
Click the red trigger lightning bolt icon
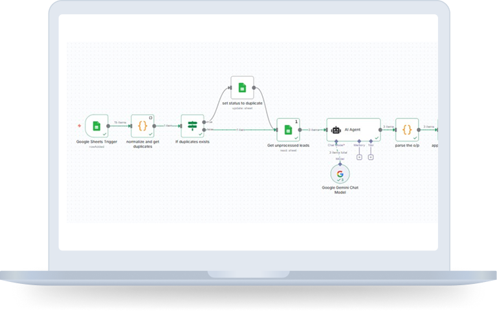point(80,125)
